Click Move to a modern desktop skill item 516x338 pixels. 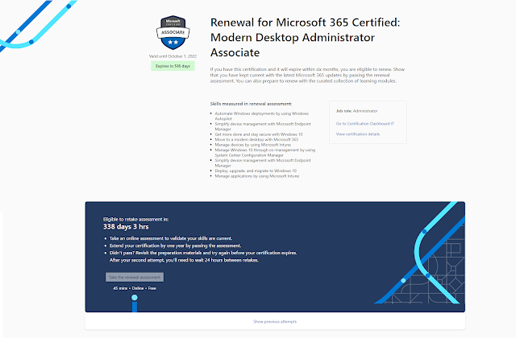(x=256, y=139)
